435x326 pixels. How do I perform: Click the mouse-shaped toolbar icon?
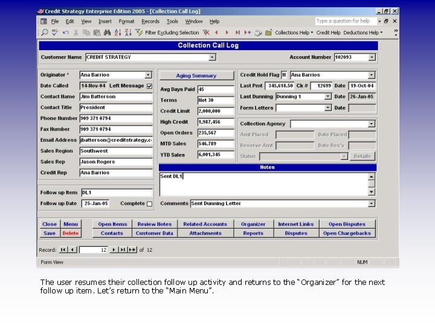click(x=258, y=33)
